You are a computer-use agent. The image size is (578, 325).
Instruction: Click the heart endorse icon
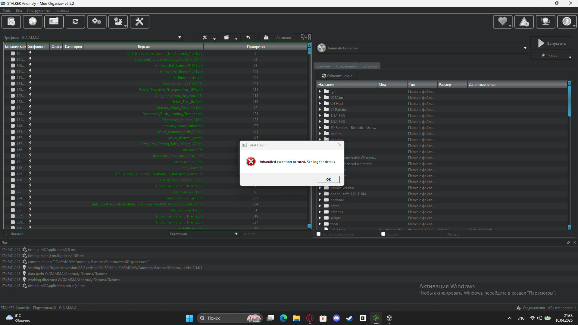(x=502, y=22)
